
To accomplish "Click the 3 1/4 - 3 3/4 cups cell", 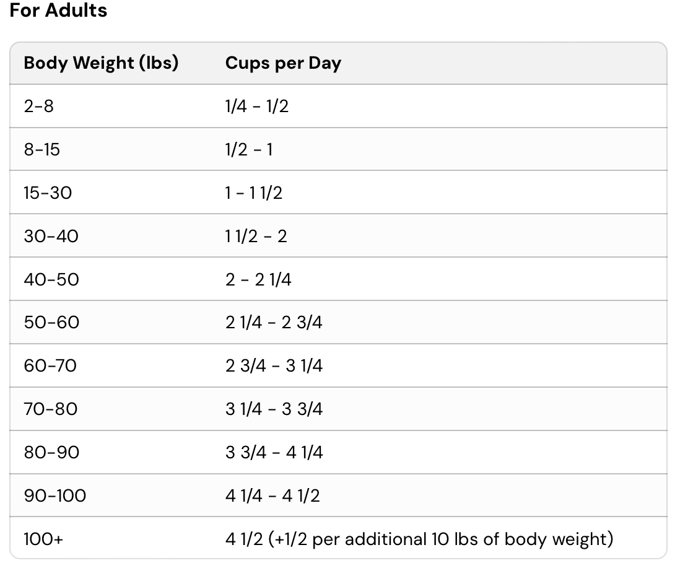I will (x=274, y=409).
